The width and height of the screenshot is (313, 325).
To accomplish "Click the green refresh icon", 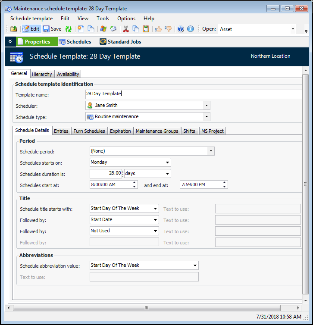I will point(68,29).
